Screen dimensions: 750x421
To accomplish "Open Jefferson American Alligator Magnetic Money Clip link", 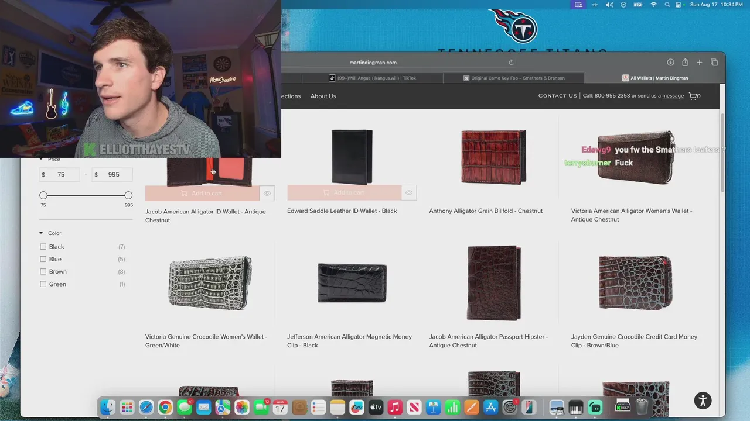I will tap(349, 341).
